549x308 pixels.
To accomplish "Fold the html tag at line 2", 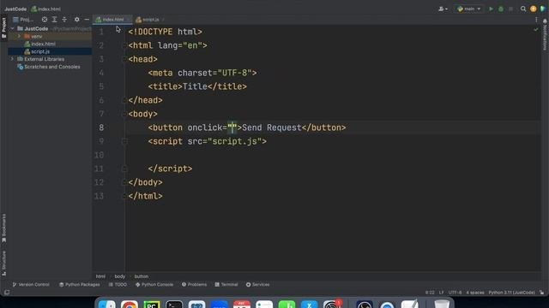I will coord(124,45).
